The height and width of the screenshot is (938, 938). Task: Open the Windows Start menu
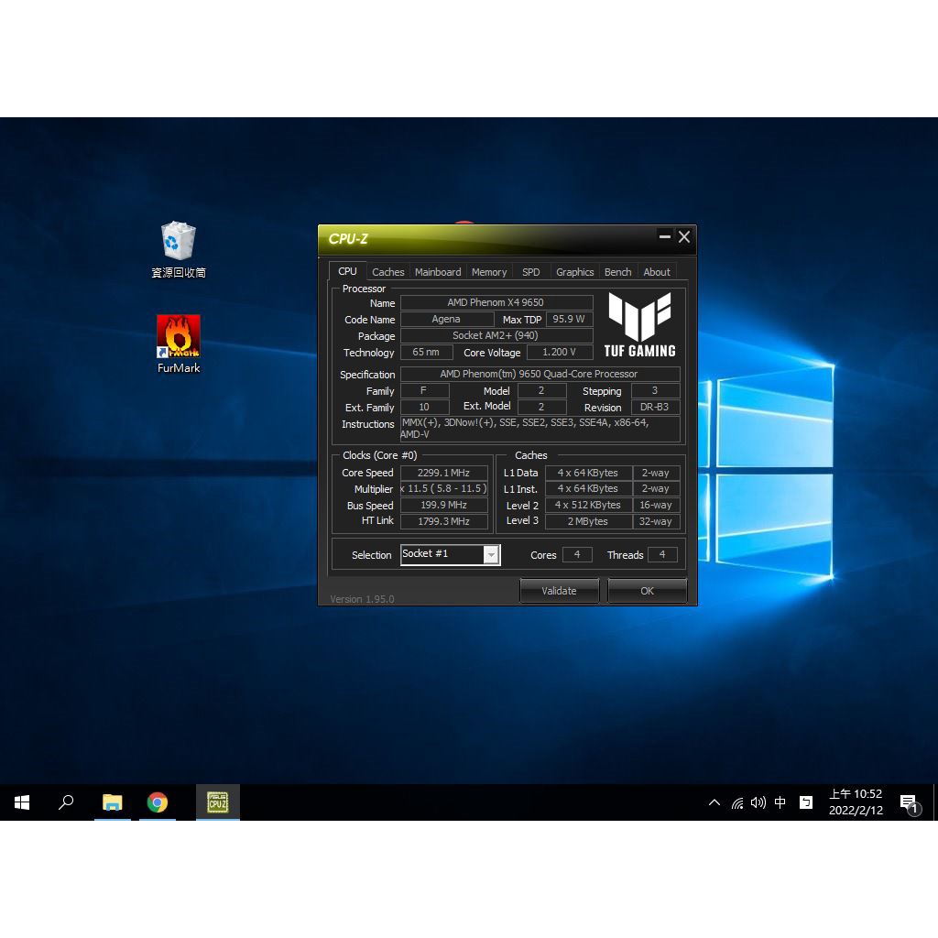click(x=22, y=802)
